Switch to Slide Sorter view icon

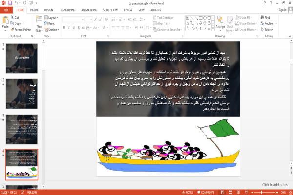click(230, 192)
